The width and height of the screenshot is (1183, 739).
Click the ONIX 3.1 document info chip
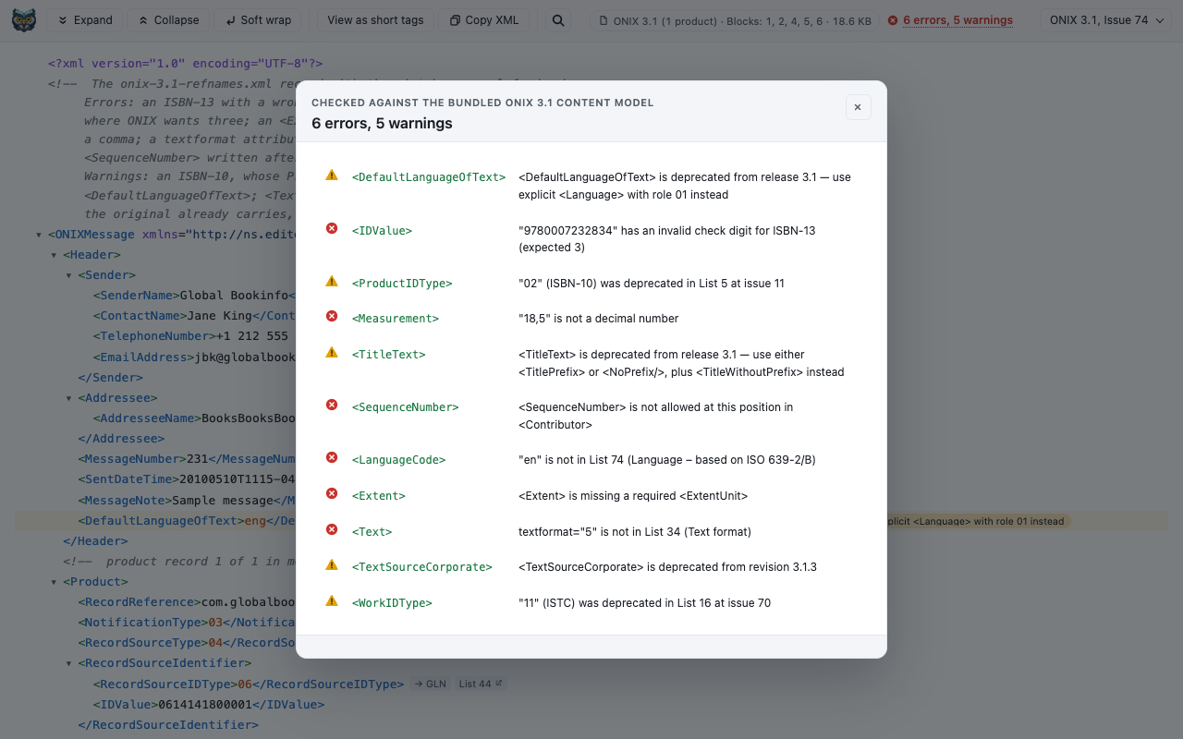click(x=735, y=20)
